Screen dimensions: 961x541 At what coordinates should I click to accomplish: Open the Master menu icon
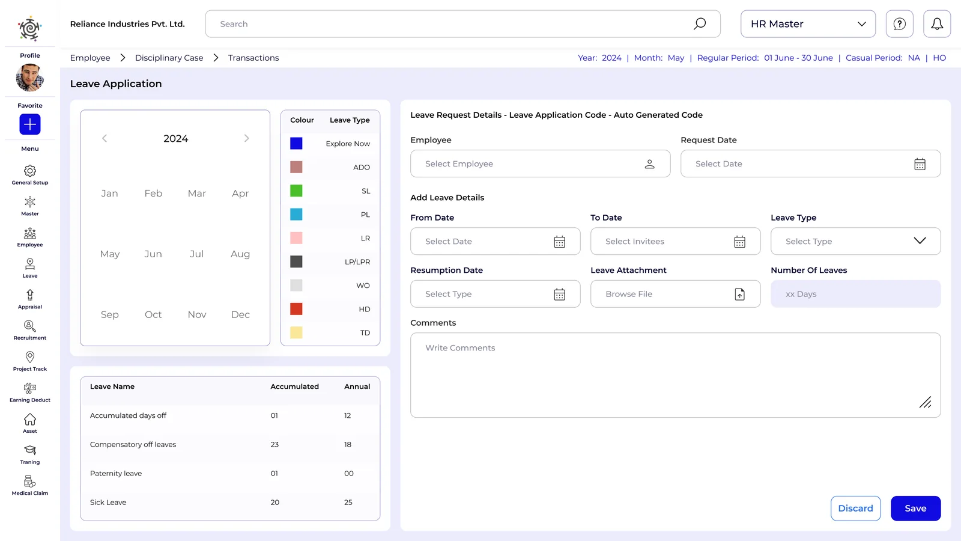pyautogui.click(x=30, y=202)
